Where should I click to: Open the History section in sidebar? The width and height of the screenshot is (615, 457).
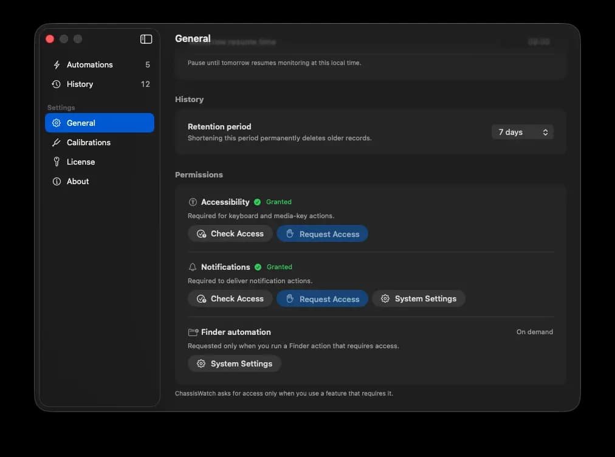coord(100,84)
